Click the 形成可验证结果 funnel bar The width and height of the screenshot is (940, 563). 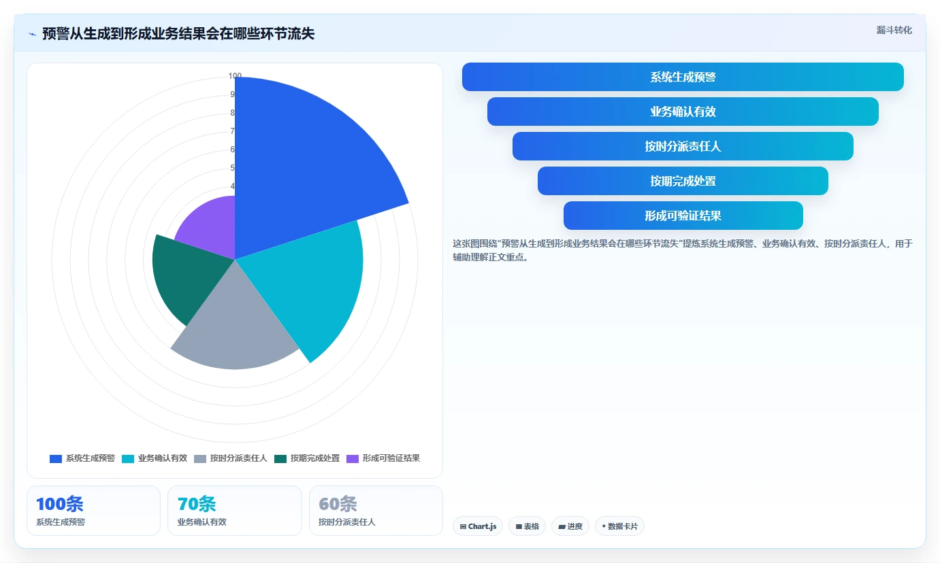click(683, 216)
